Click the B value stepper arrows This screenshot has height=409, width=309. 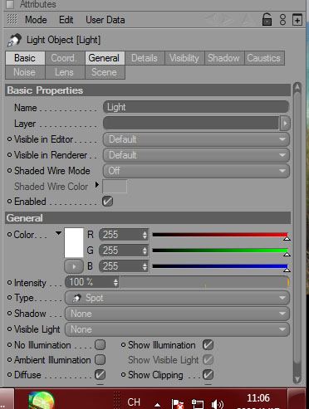click(145, 266)
